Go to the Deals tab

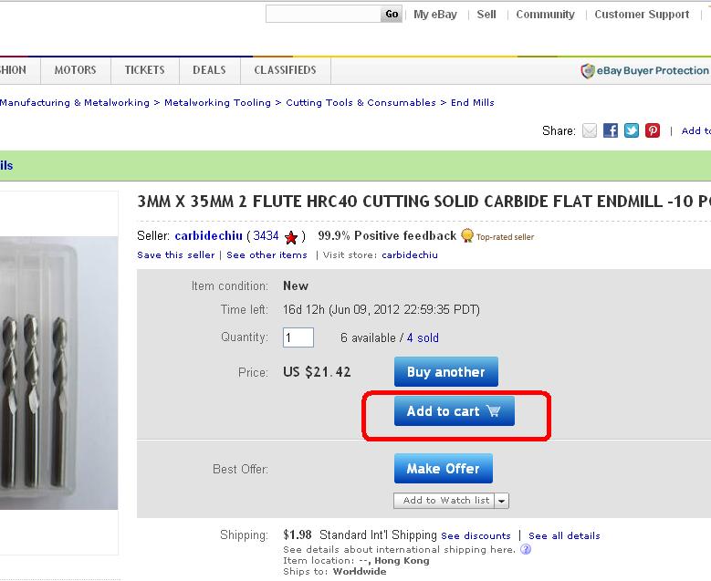209,70
